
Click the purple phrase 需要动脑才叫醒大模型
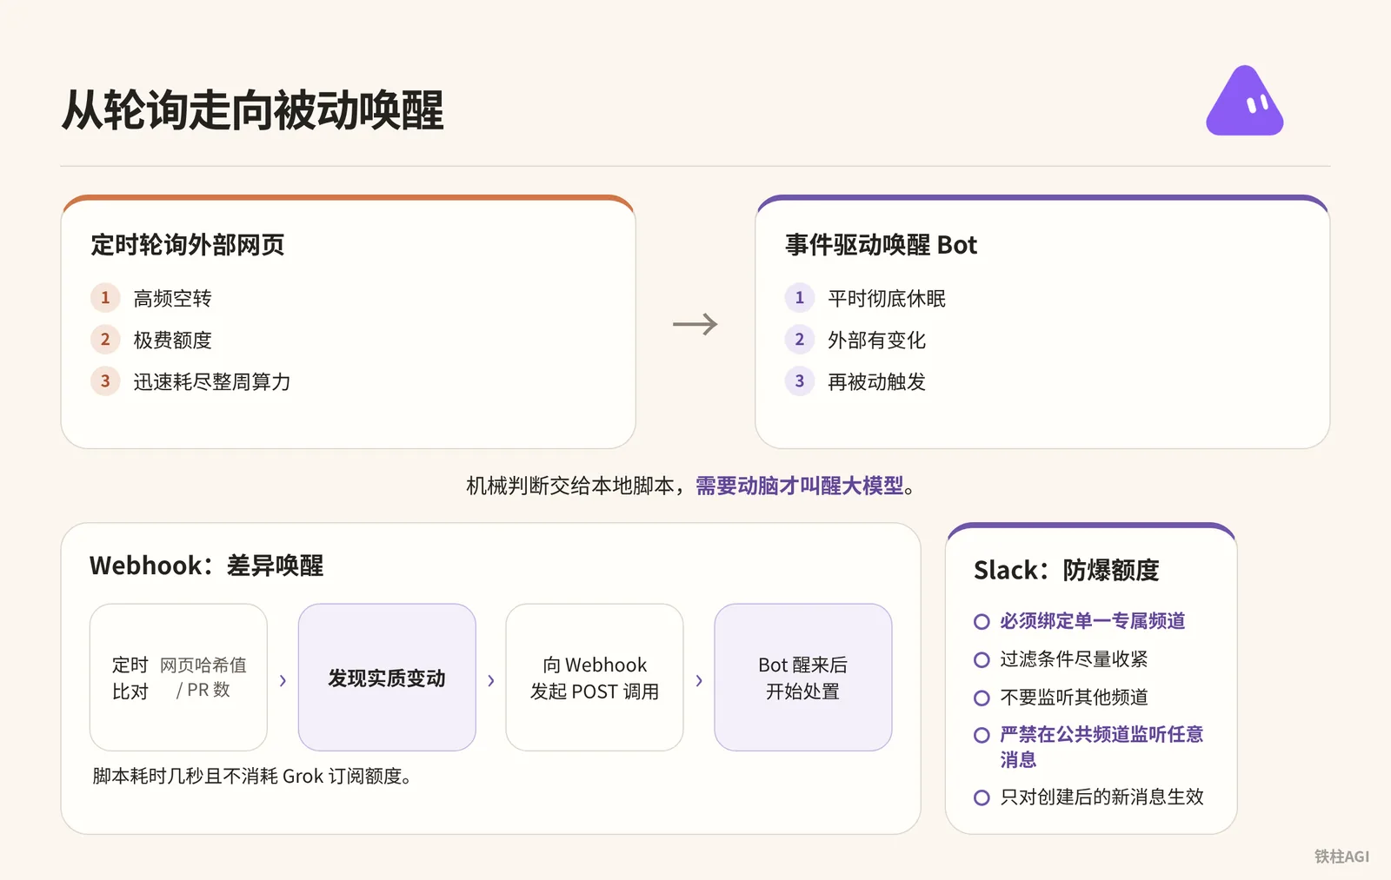800,486
